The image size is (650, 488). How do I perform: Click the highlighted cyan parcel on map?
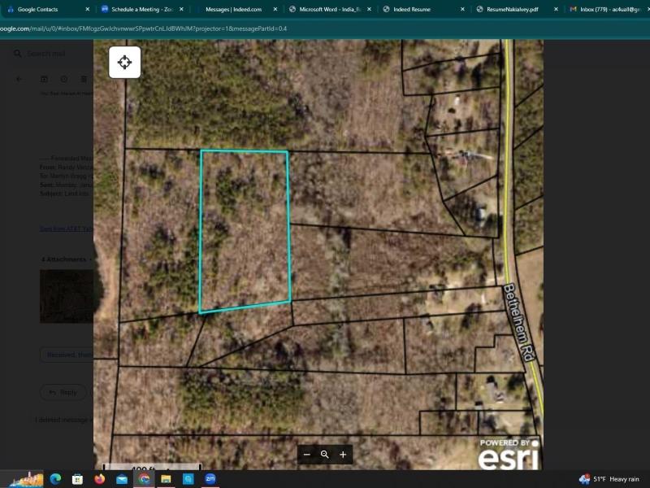(245, 232)
